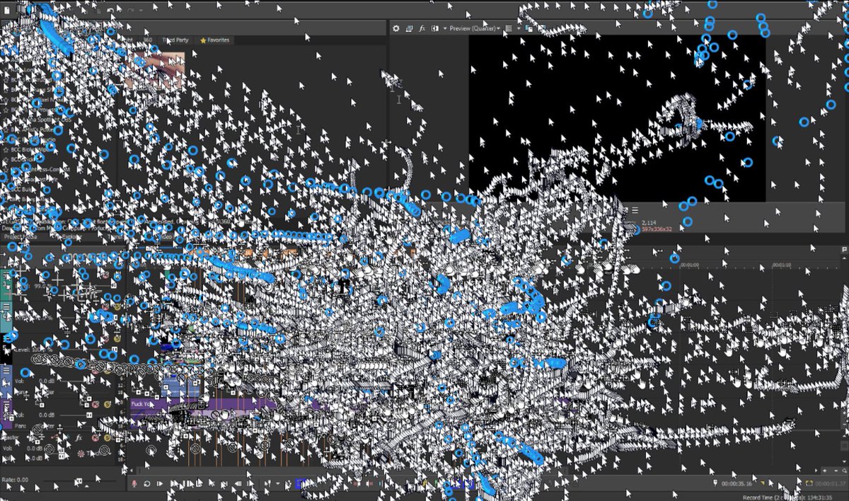The image size is (849, 501).
Task: Open the Master bus FX icon
Action: pyautogui.click(x=79, y=438)
